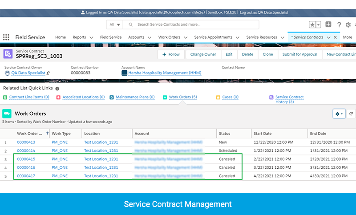The width and height of the screenshot is (356, 215).
Task: Open the Accounts tab
Action: [136, 37]
